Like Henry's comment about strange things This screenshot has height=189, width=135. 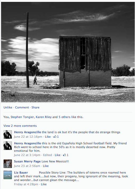click(48, 137)
